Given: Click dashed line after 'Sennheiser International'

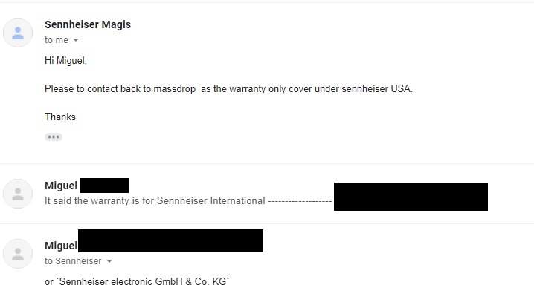Looking at the screenshot, I should click(x=299, y=200).
